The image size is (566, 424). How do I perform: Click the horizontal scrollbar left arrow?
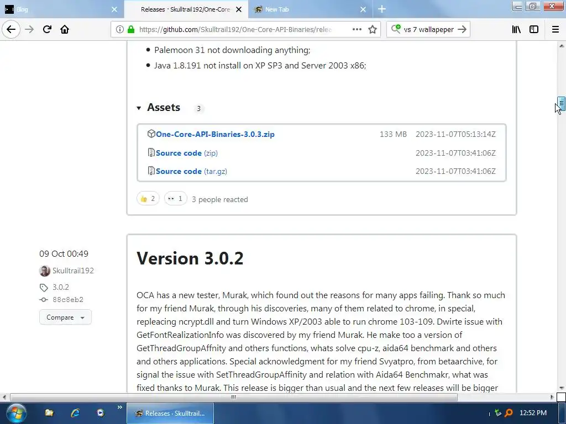[x=4, y=397]
